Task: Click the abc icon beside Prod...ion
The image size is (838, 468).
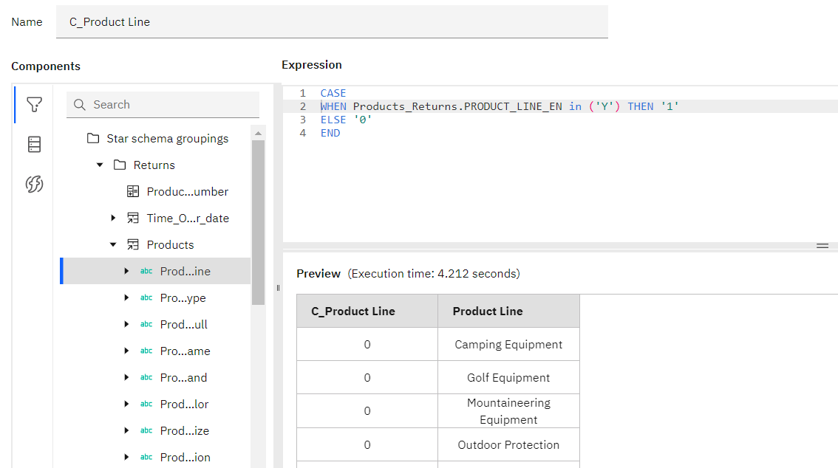Action: click(x=146, y=458)
